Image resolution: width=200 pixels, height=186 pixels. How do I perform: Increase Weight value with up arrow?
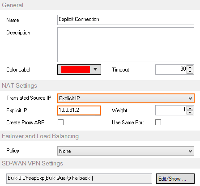click(190, 108)
